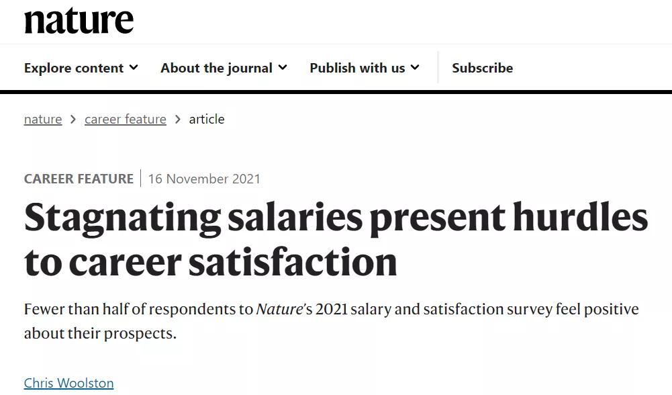Open the career feature breadcrumb link
This screenshot has width=672, height=395.
[x=125, y=119]
